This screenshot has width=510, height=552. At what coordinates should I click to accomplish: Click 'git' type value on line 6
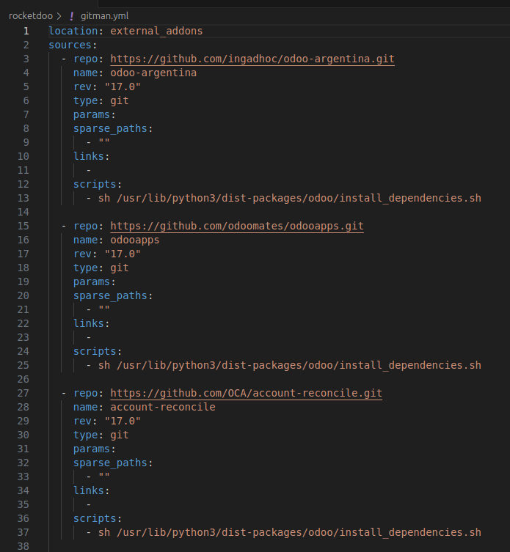[120, 100]
